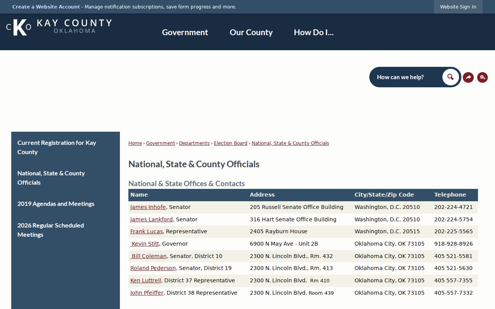
Task: Select National, State & County Officials sidebar item
Action: [x=65, y=178]
